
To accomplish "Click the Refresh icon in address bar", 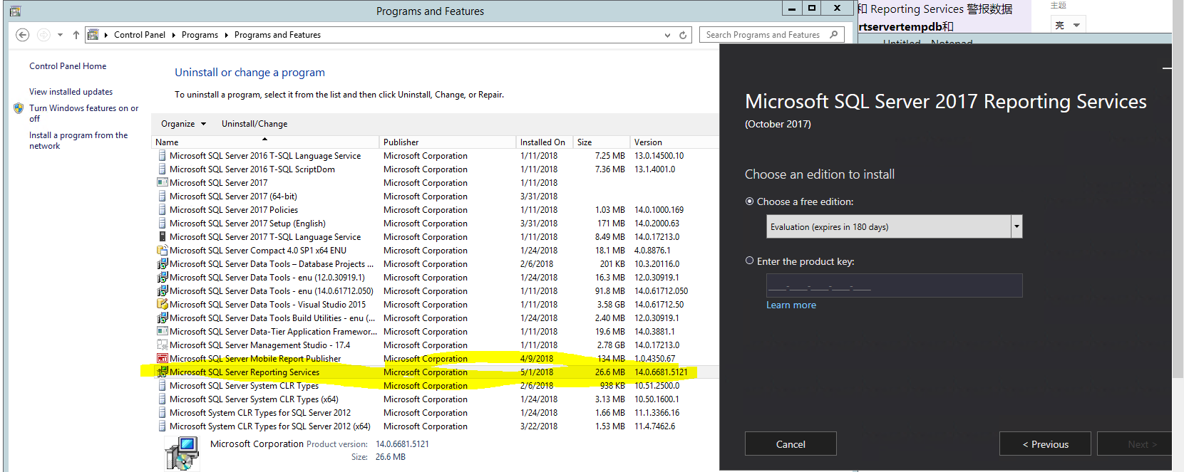I will coord(683,35).
